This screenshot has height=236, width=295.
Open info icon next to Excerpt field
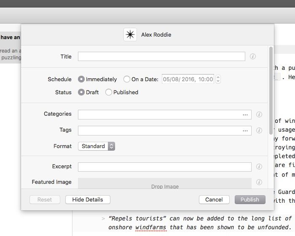259,167
